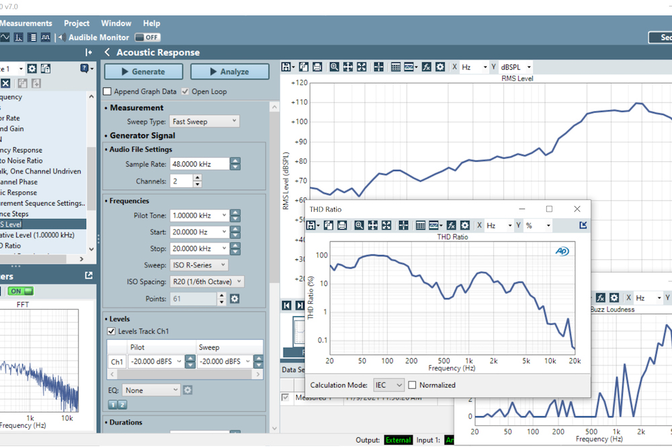Open the Derived Result fx icon in THD Ratio window

450,225
